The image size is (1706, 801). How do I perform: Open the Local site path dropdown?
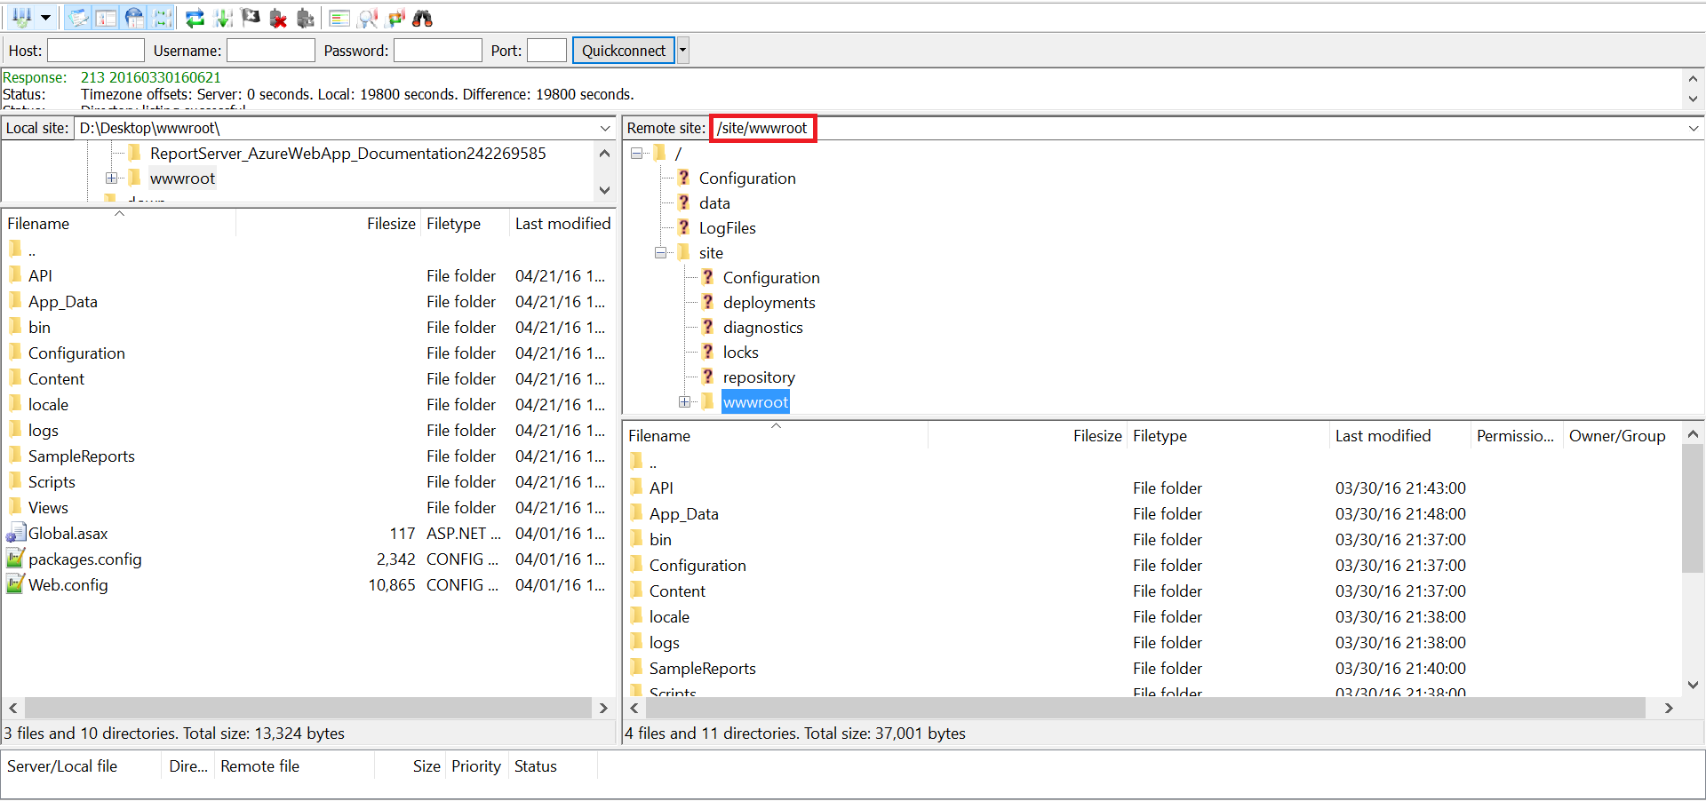[x=605, y=129]
